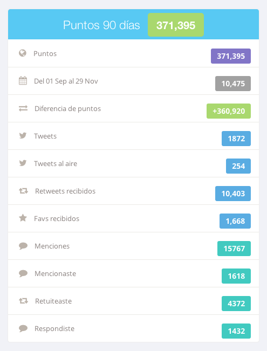Click the chat bubble icon beside Respondiste
Image resolution: width=267 pixels, height=351 pixels.
click(23, 328)
